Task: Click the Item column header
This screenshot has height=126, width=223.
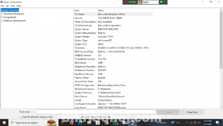Action: (x=86, y=11)
